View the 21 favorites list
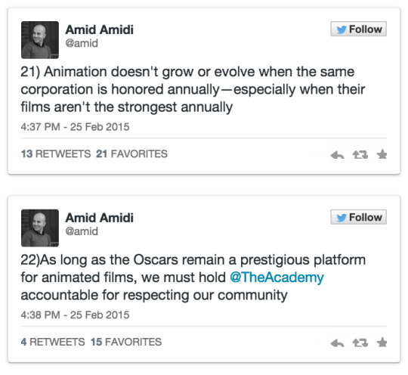 pos(131,154)
